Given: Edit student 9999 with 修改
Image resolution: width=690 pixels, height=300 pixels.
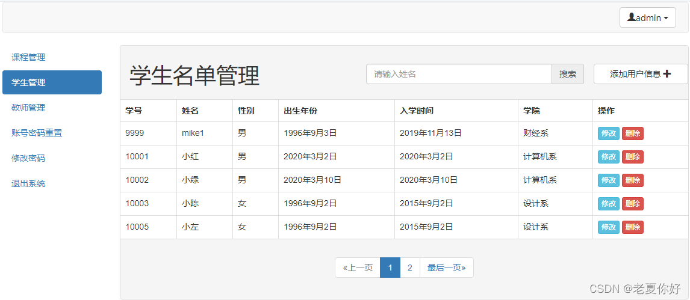Looking at the screenshot, I should click(609, 133).
